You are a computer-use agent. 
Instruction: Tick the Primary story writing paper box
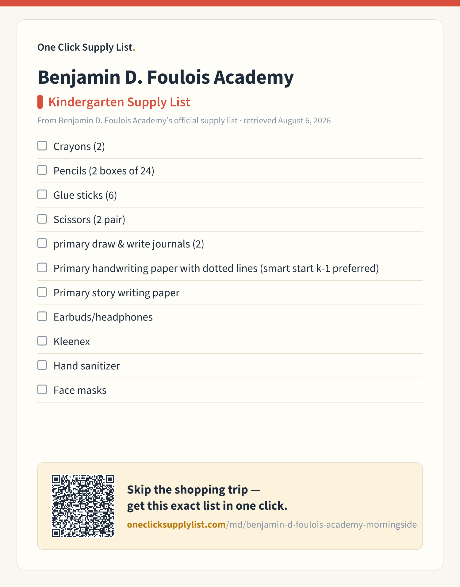pyautogui.click(x=42, y=292)
